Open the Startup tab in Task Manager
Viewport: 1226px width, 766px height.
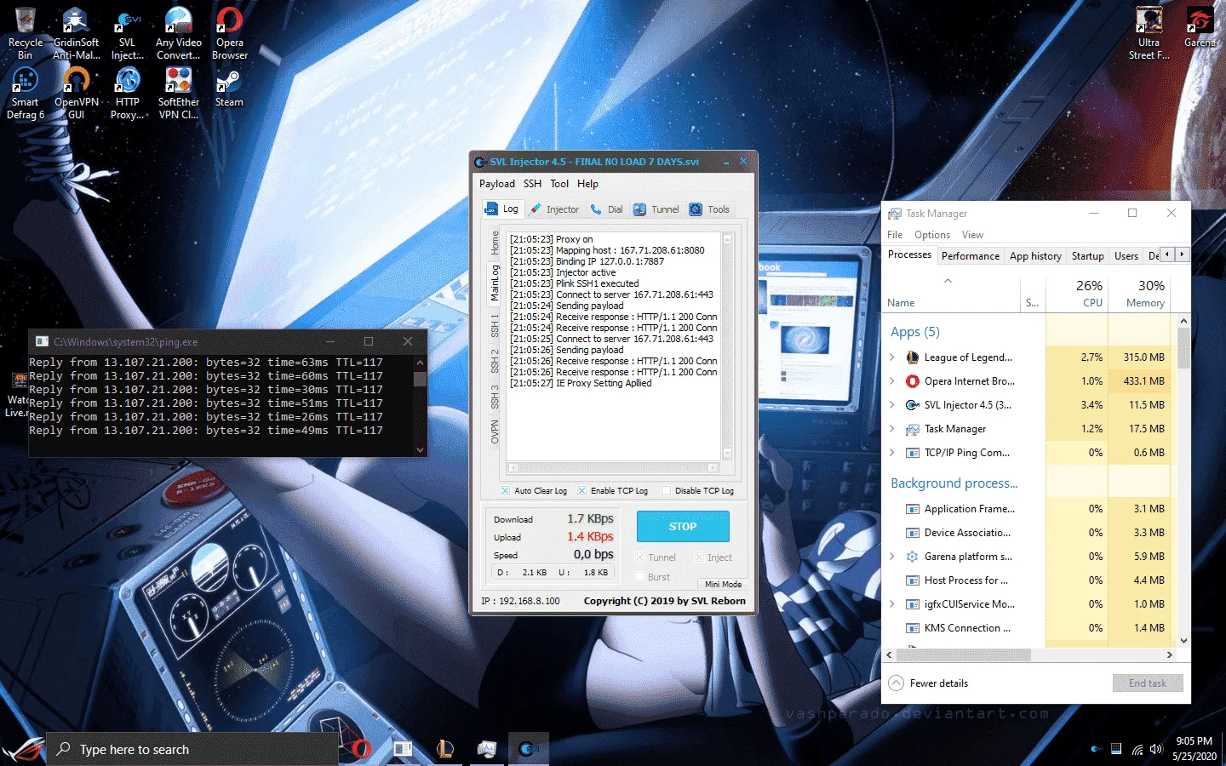pyautogui.click(x=1087, y=256)
